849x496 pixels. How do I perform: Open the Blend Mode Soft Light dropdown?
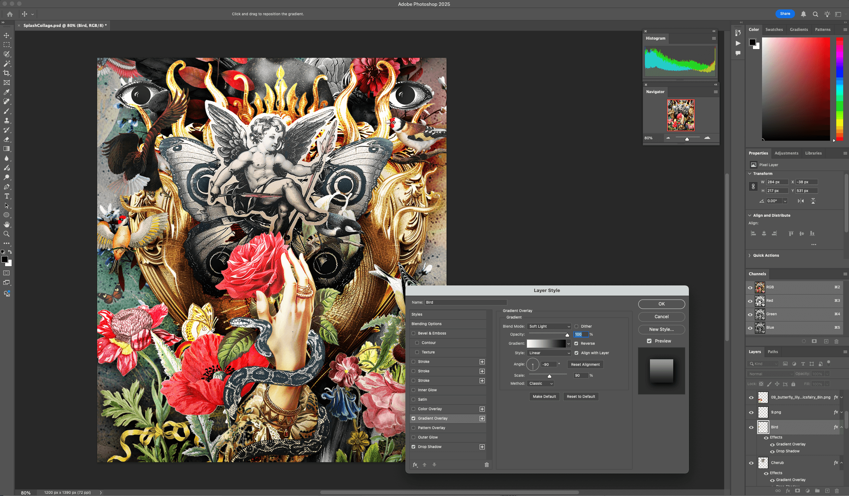tap(549, 327)
